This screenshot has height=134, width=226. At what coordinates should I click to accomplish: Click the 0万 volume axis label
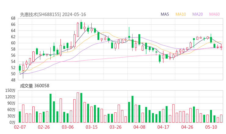coord(13,122)
